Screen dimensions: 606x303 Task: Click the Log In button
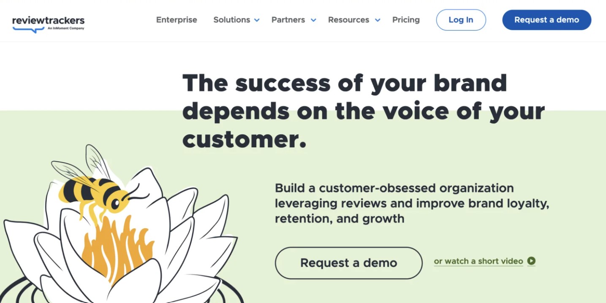[461, 20]
